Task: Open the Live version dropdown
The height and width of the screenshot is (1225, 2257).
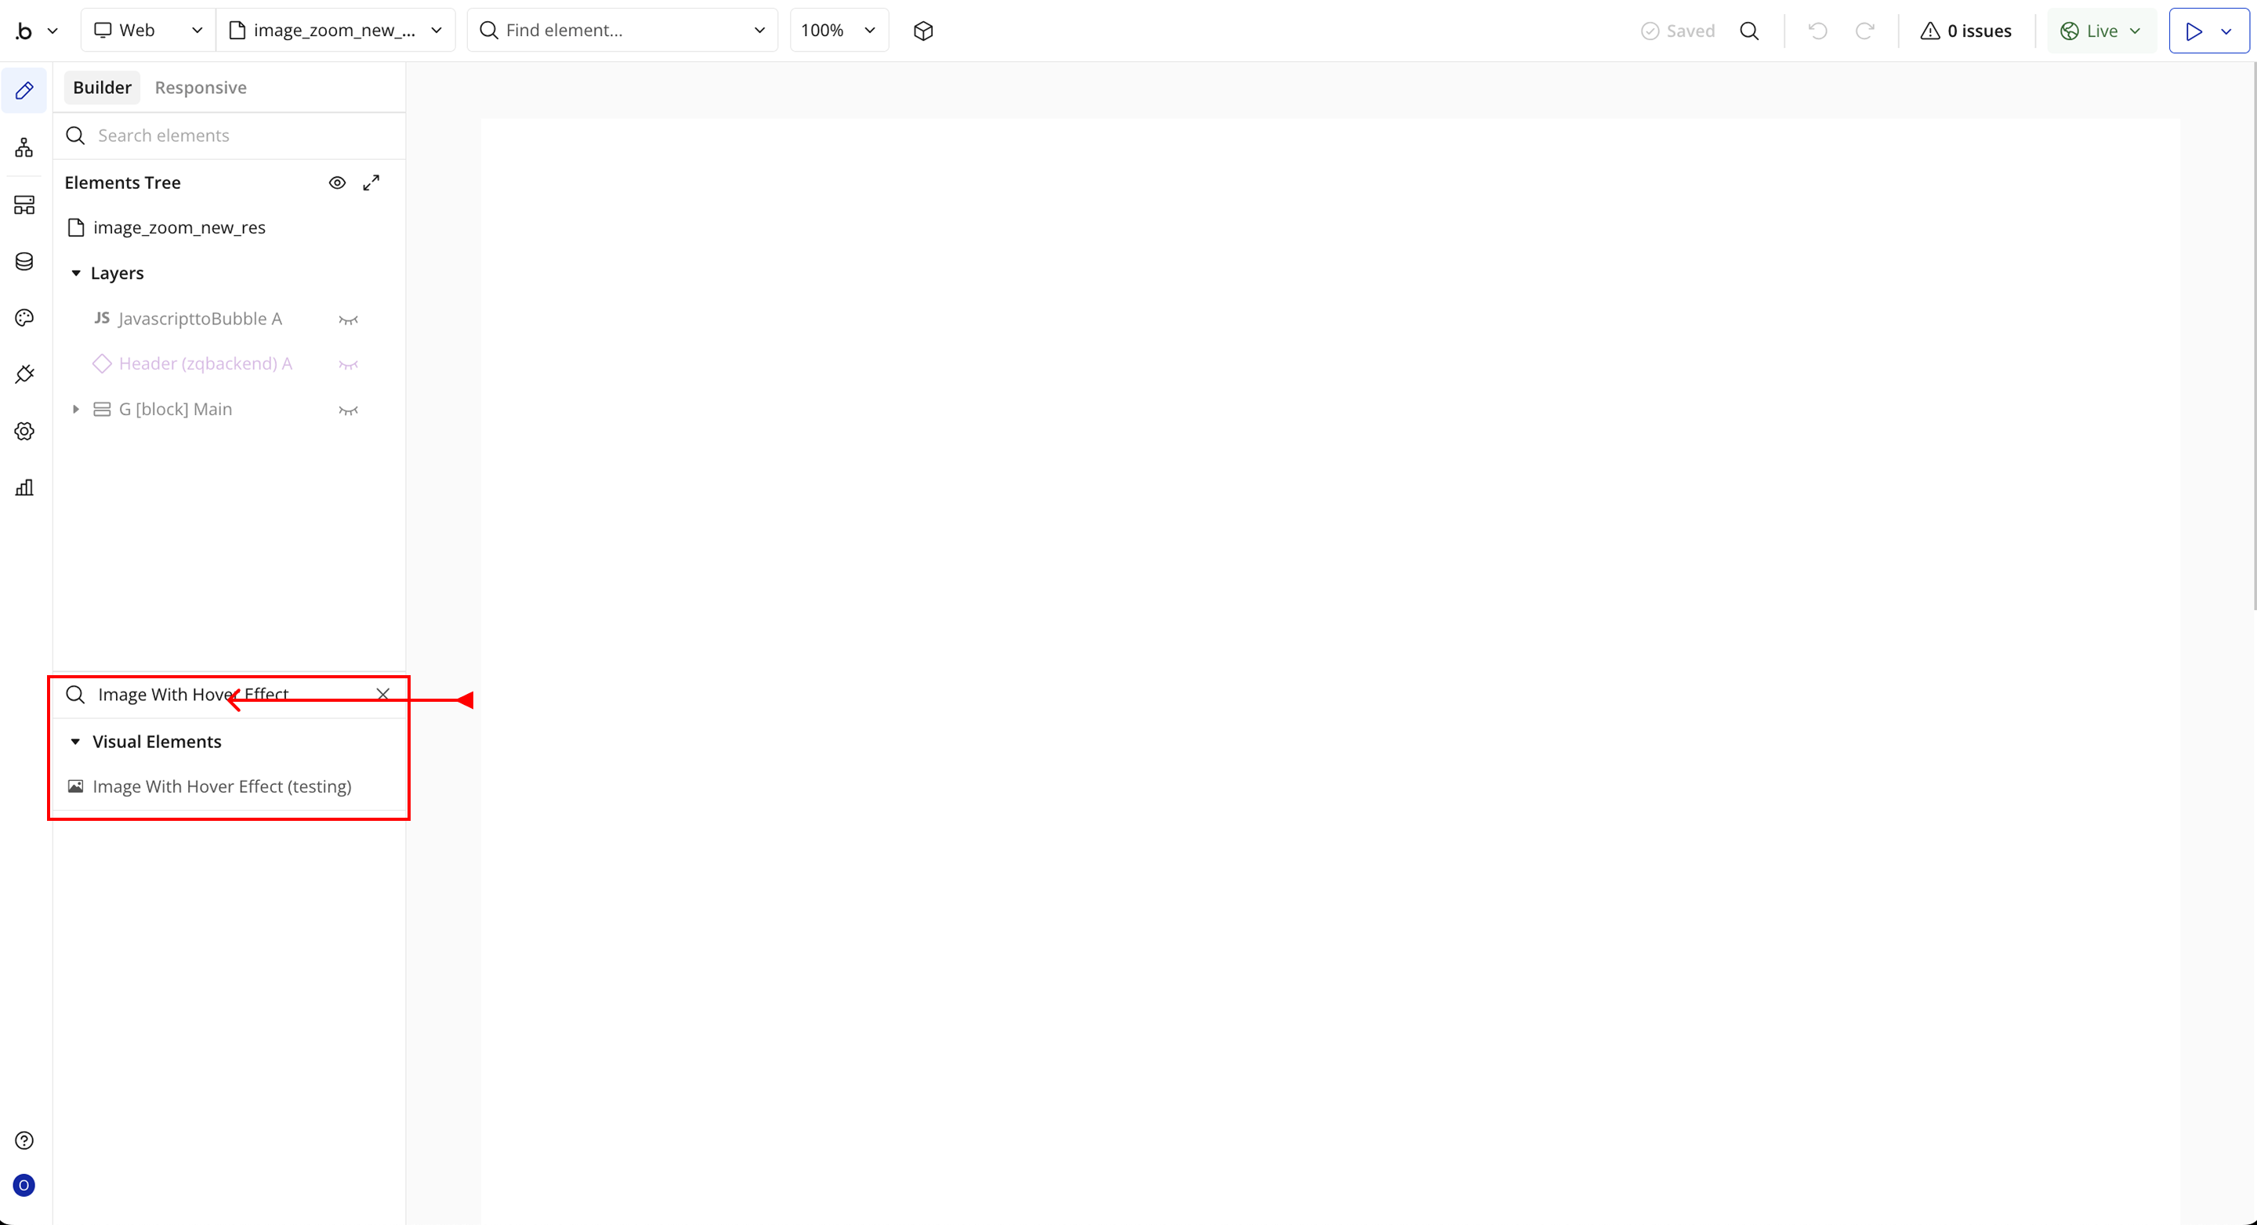Action: (2101, 31)
